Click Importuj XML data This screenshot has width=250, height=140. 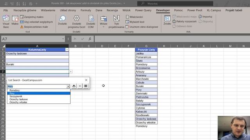click(205, 16)
